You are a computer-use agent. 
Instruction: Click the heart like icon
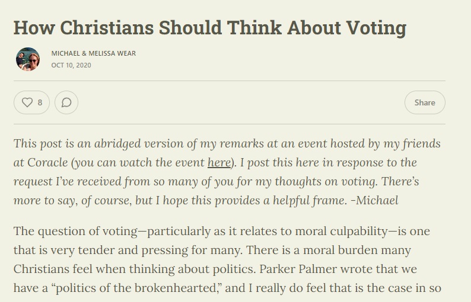click(27, 102)
